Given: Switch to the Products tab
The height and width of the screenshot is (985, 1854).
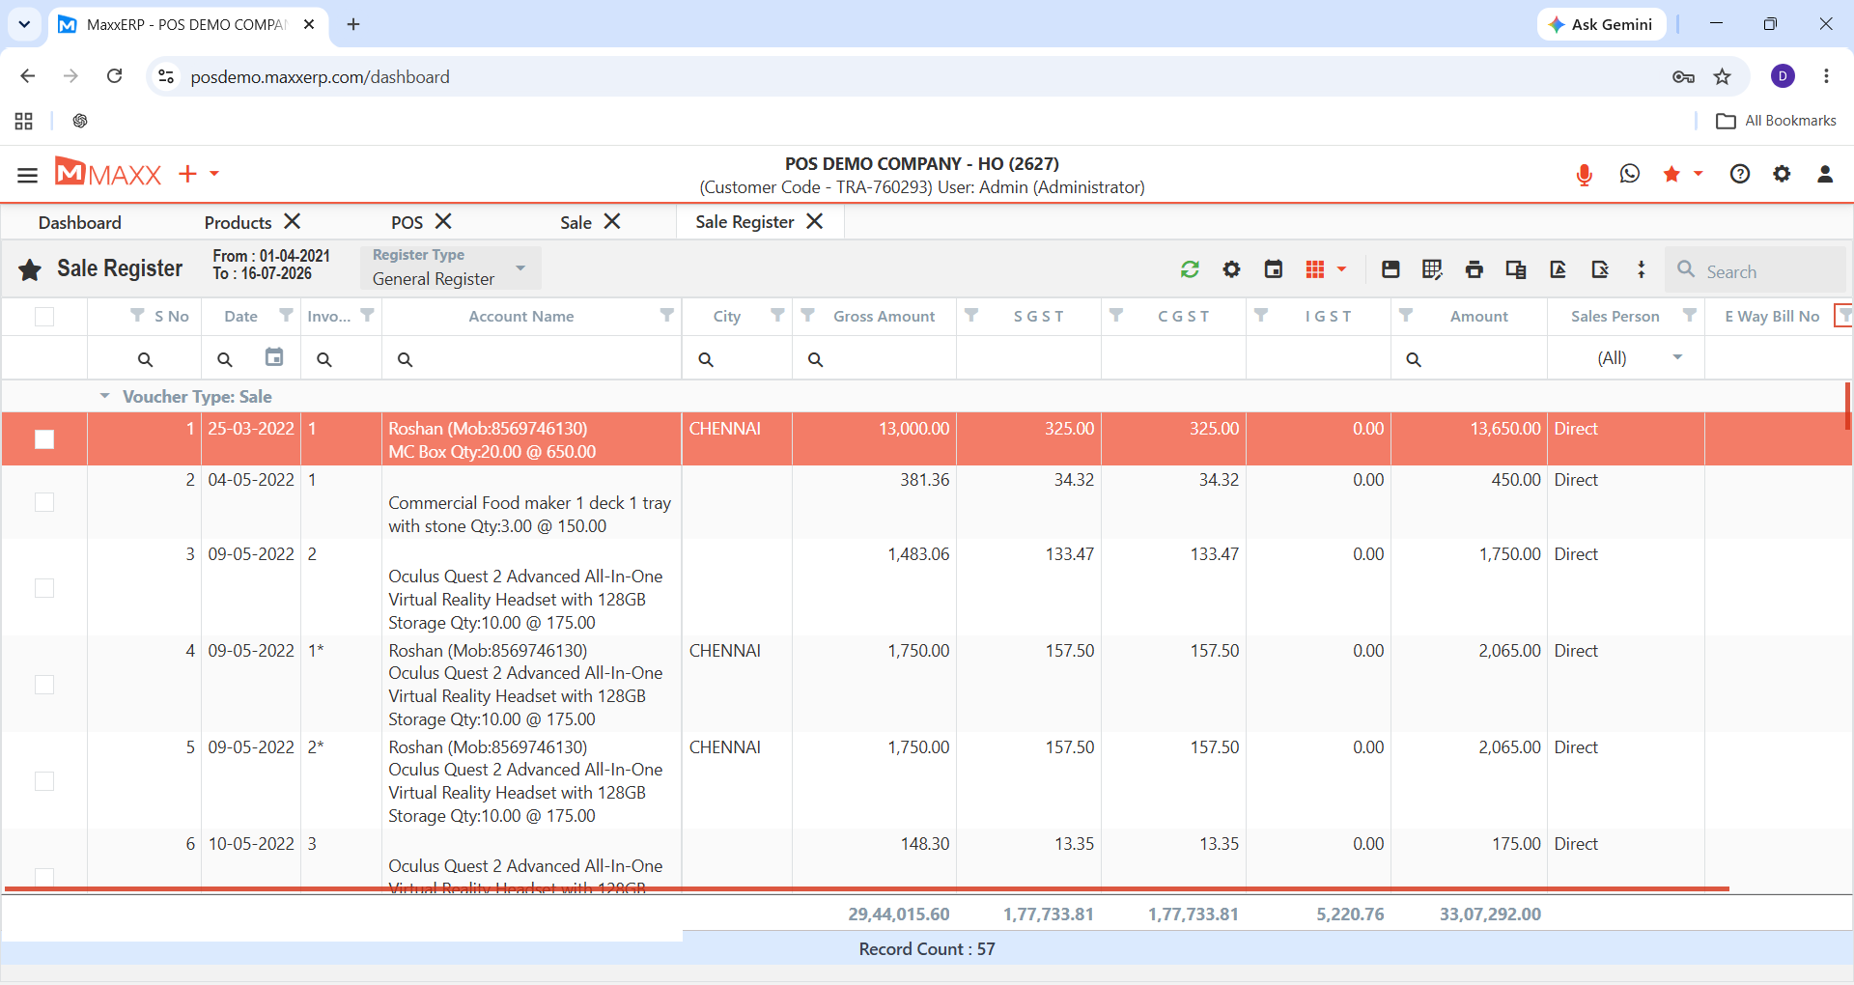Looking at the screenshot, I should coord(238,222).
